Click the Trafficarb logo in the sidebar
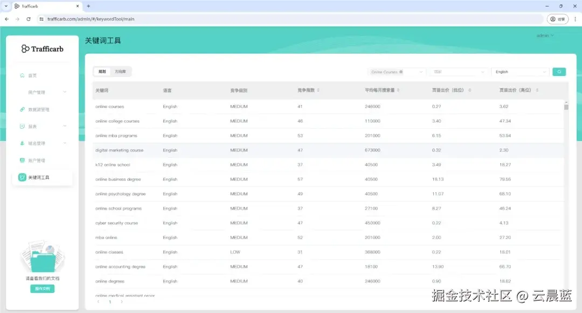The width and height of the screenshot is (582, 313). 43,48
